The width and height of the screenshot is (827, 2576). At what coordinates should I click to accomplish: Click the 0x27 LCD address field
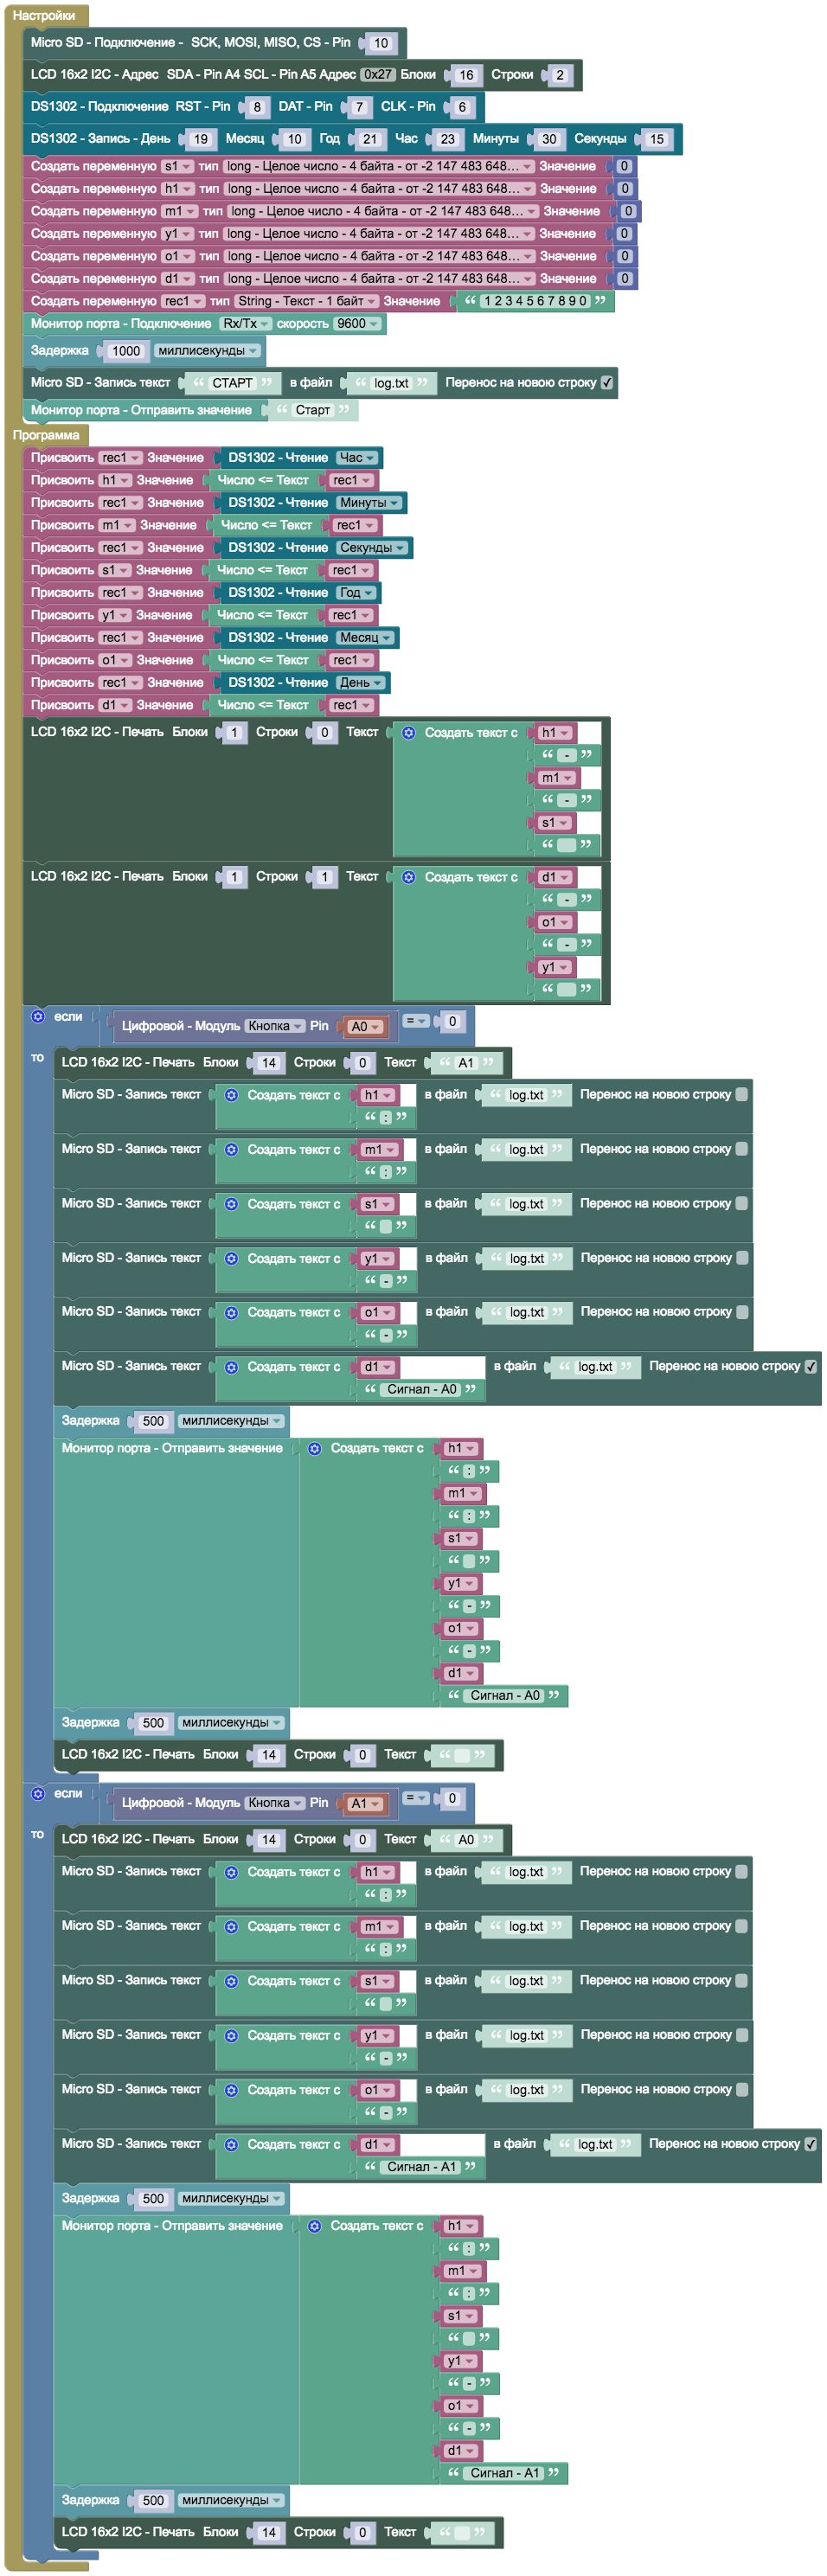(377, 75)
